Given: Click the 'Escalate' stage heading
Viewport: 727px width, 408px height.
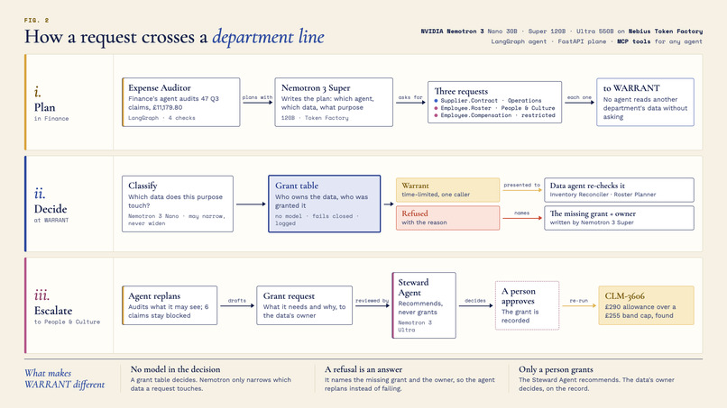Looking at the screenshot, I should click(x=53, y=311).
